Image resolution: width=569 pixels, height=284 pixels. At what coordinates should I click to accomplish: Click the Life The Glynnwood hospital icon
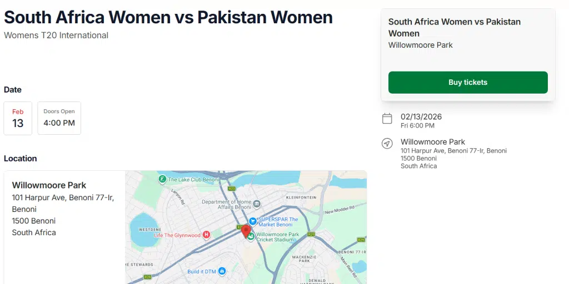[x=207, y=235]
